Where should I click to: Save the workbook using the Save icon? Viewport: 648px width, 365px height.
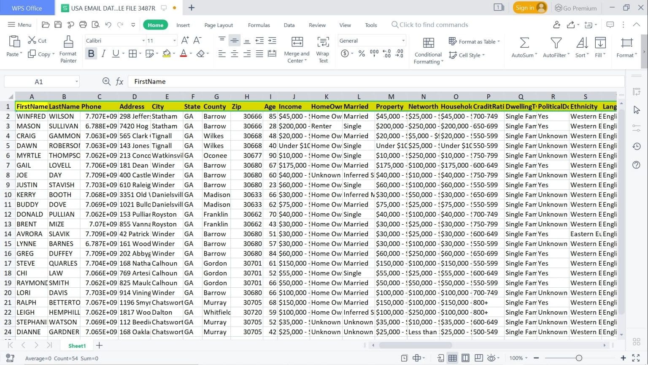point(58,25)
